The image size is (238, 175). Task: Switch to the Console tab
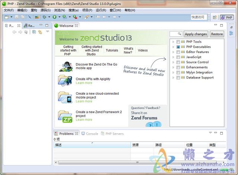(x=90, y=134)
